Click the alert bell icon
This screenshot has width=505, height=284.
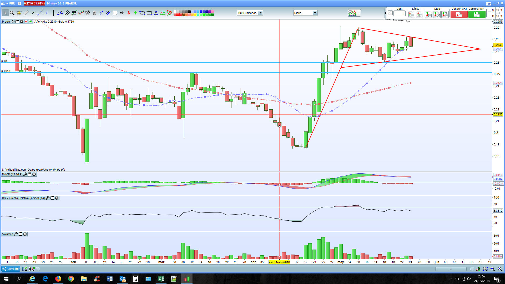[x=19, y=13]
